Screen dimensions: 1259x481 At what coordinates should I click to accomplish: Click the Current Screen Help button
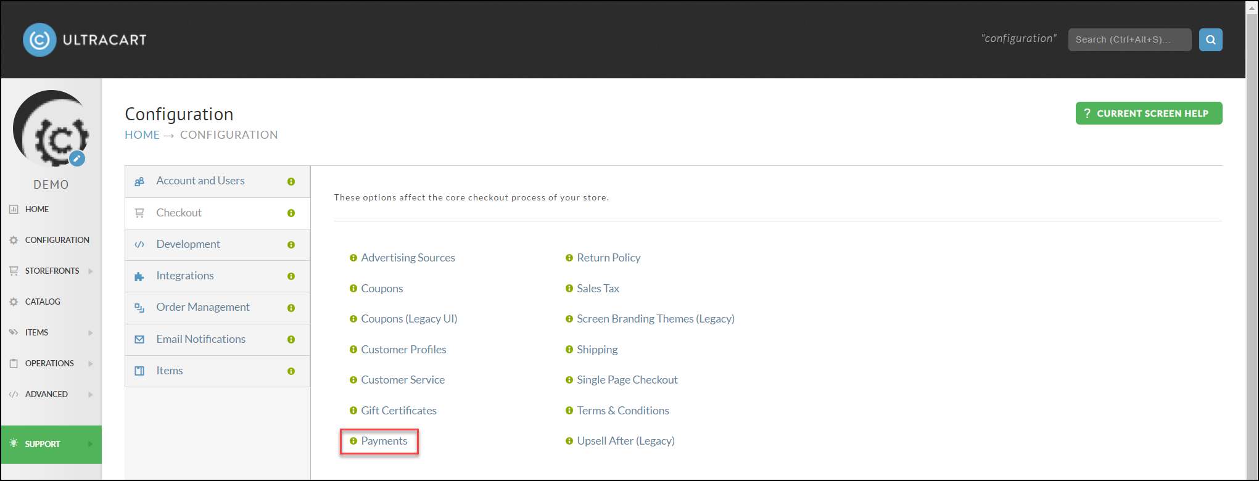[x=1149, y=113]
